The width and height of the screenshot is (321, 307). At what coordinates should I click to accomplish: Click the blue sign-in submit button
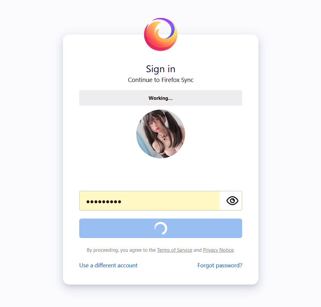(161, 228)
